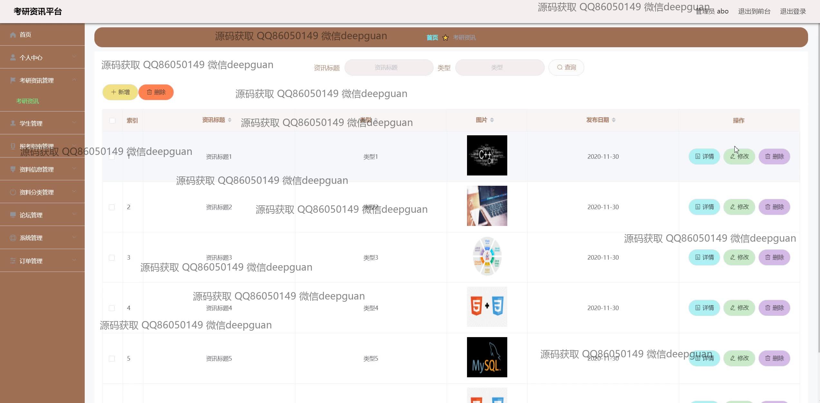Expand the 资料分类管理 chevron
The image size is (820, 403).
74,192
